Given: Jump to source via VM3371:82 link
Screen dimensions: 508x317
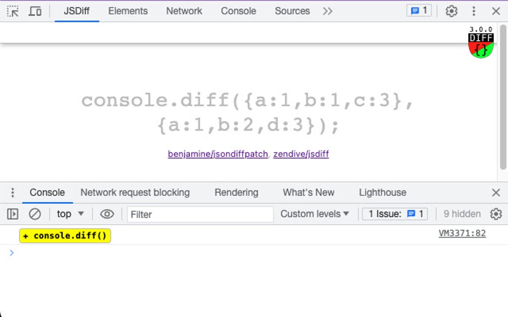Looking at the screenshot, I should point(462,233).
